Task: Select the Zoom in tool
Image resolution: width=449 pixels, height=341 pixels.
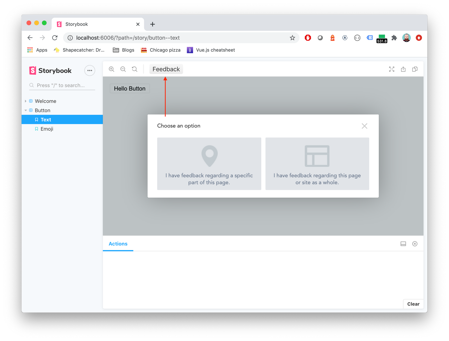Action: [x=111, y=69]
